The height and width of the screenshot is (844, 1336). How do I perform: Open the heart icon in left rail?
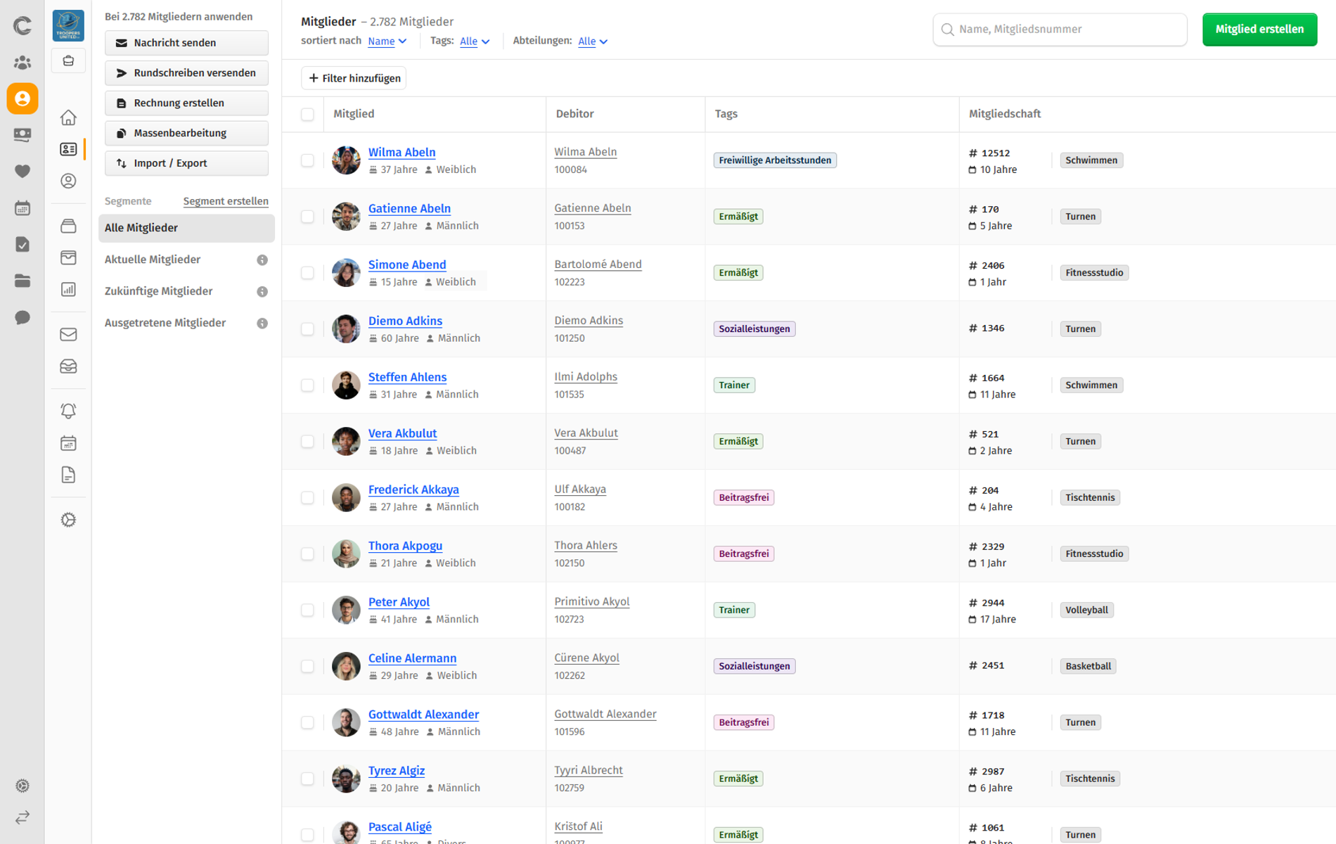coord(23,171)
